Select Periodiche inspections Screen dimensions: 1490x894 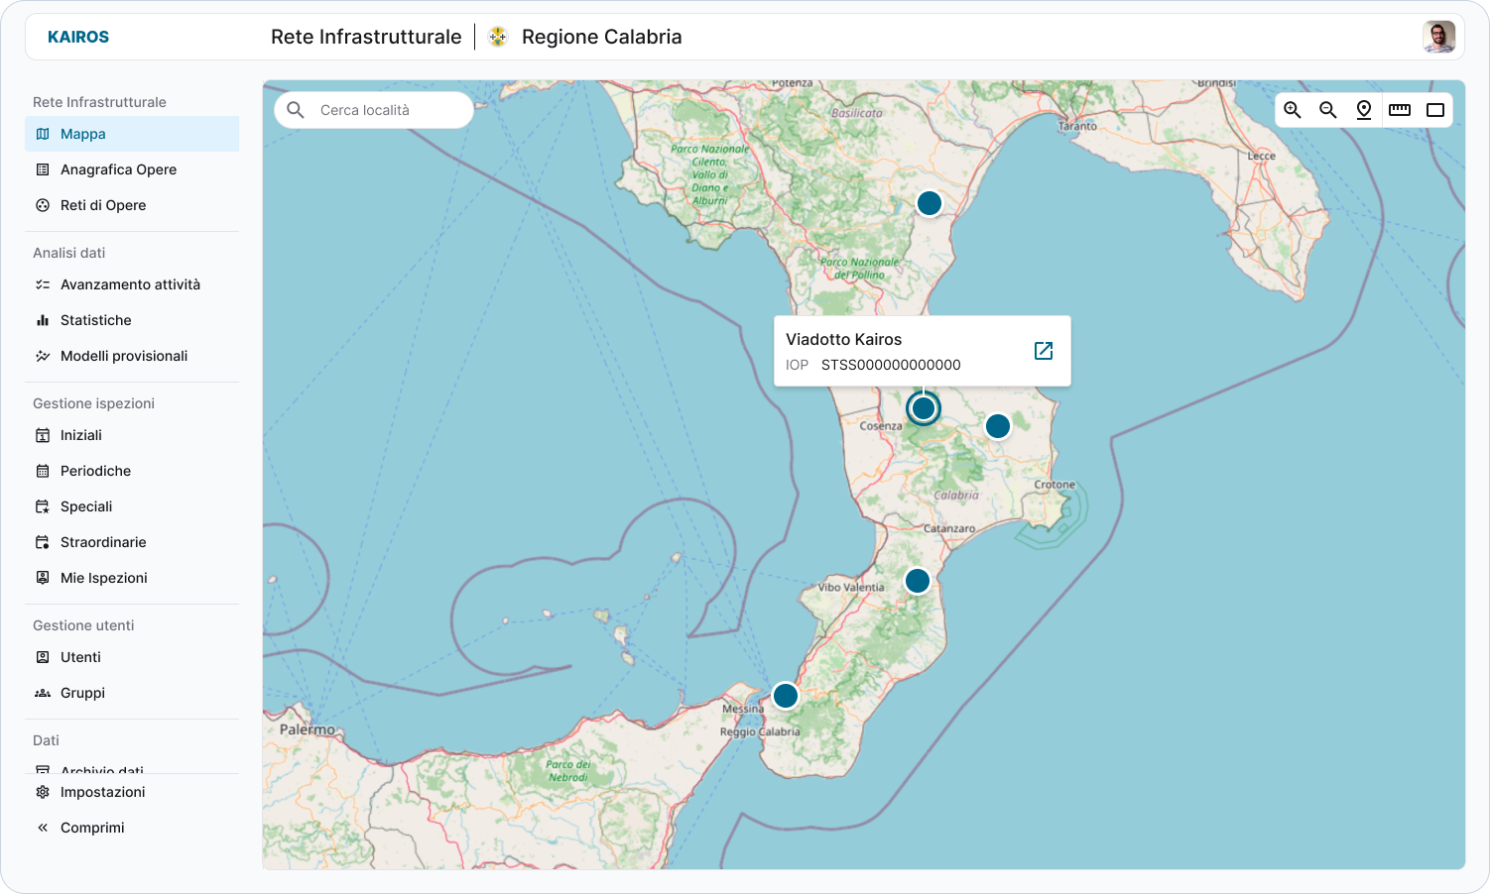point(132,471)
